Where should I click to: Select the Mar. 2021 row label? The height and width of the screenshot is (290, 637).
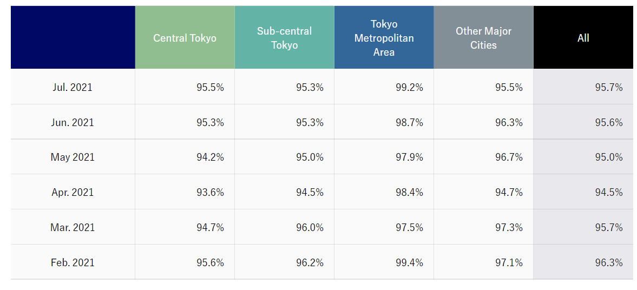73,227
